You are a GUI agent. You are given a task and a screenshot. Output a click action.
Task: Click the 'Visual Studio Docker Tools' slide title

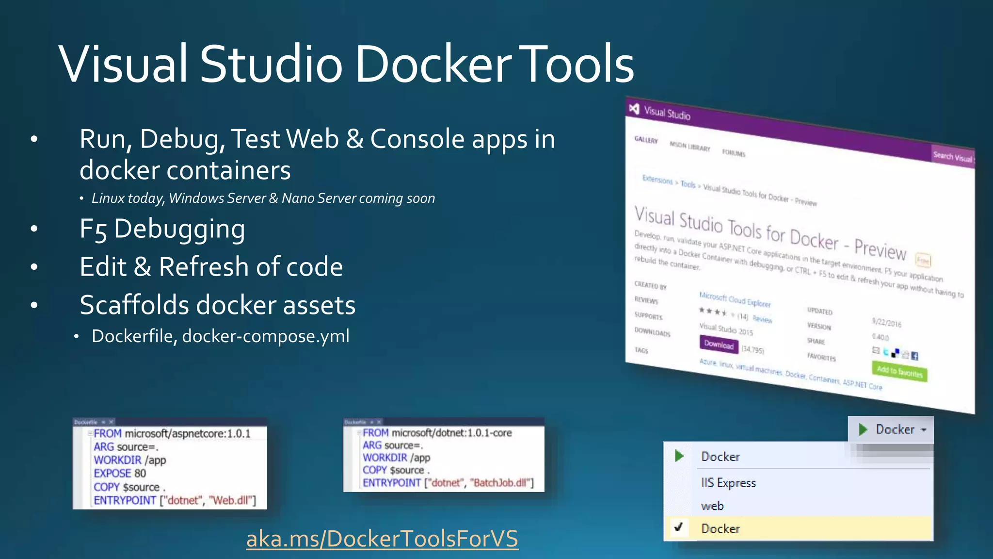346,64
